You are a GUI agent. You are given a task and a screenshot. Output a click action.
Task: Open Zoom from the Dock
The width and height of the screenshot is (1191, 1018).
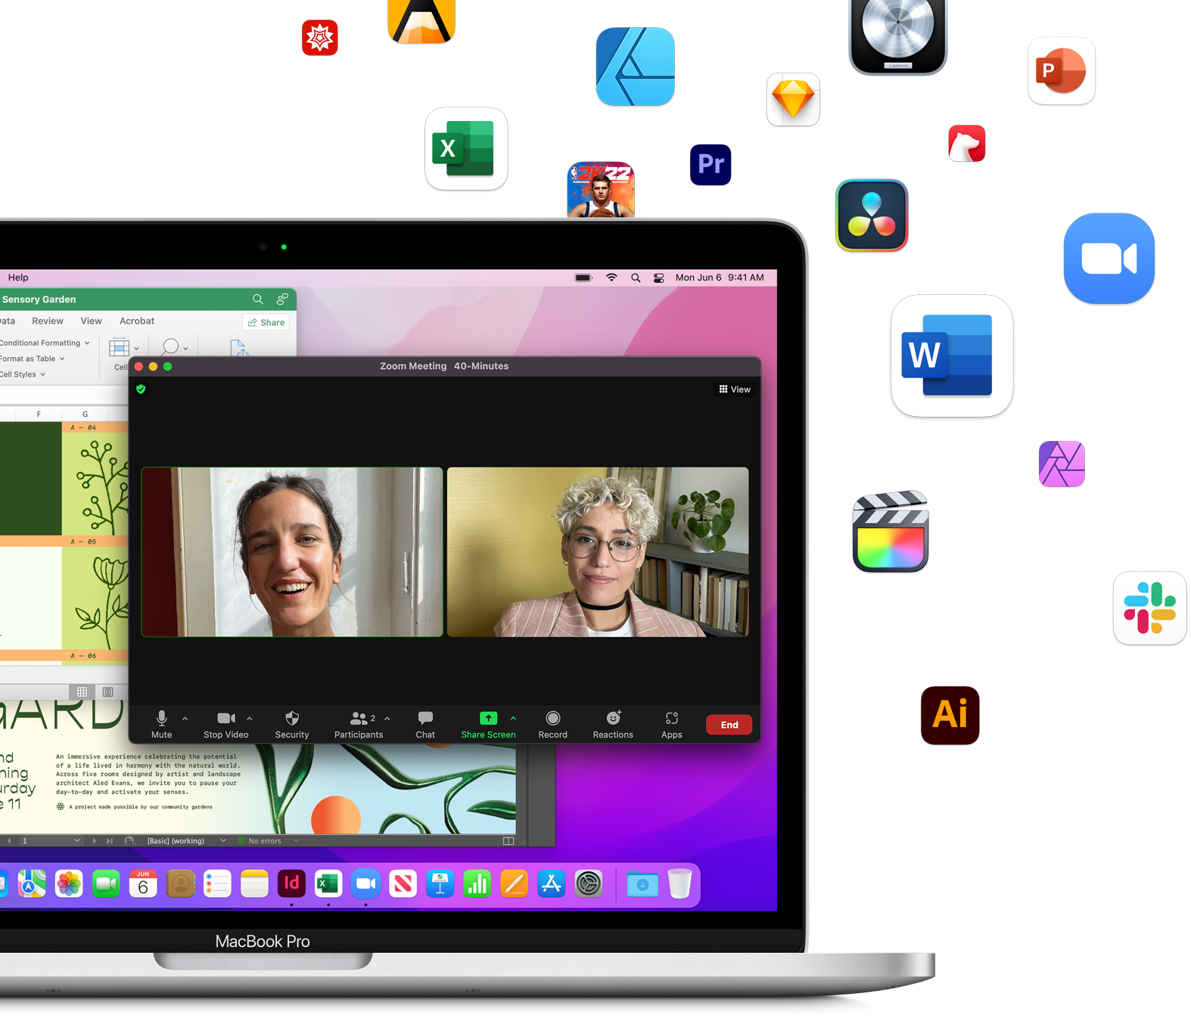(365, 883)
